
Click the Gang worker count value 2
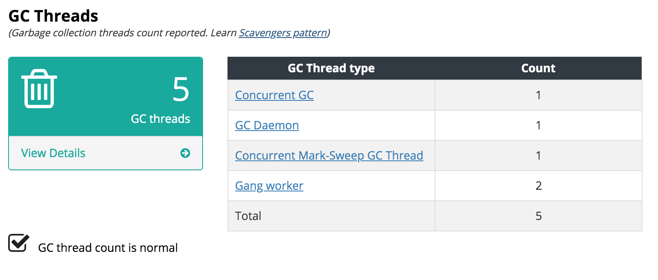tap(539, 186)
